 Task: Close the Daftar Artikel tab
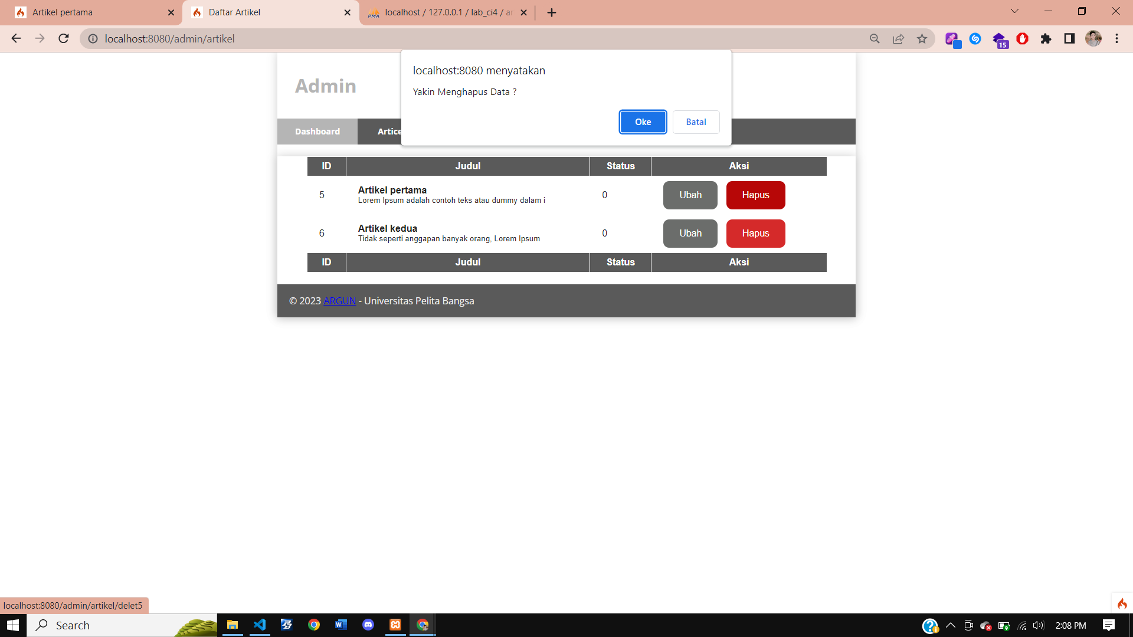pos(347,12)
